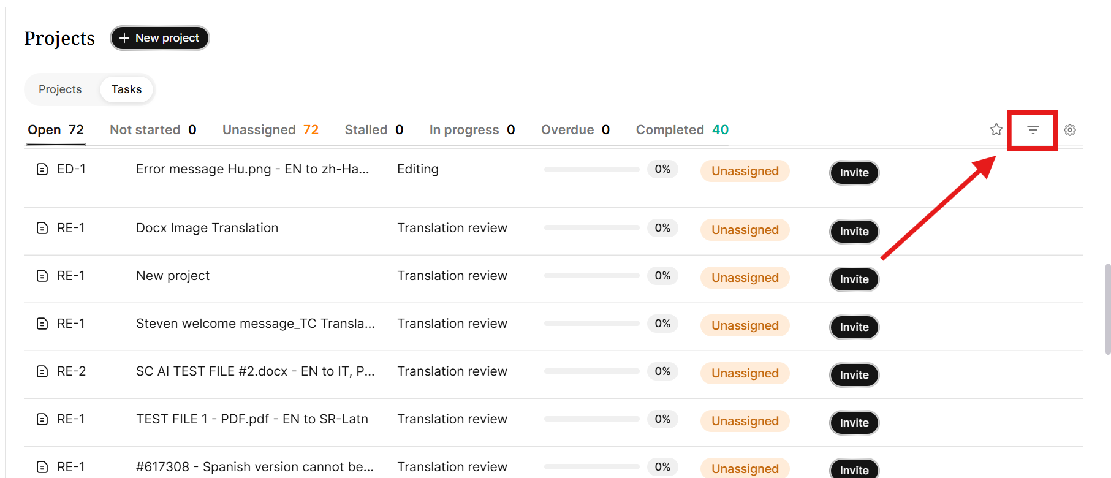Click the file icon on TEST FILE 1 row
Viewport: 1111px width, 478px height.
[42, 419]
